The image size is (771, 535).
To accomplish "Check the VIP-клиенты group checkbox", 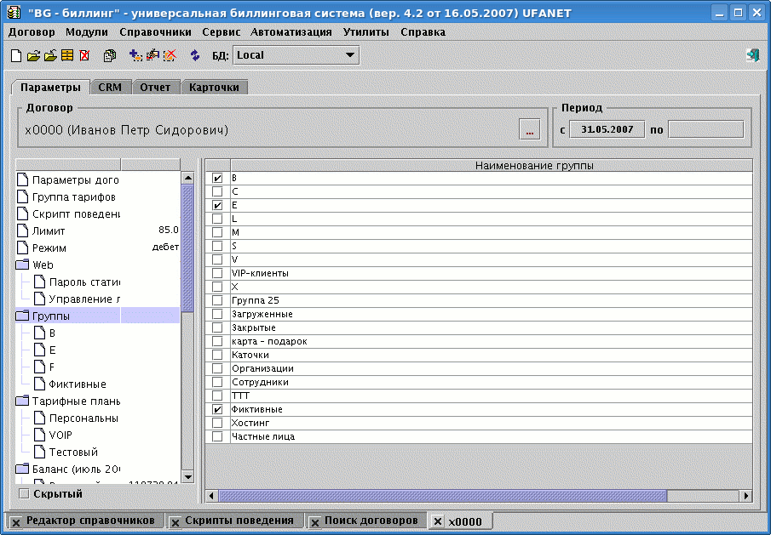I will click(217, 274).
